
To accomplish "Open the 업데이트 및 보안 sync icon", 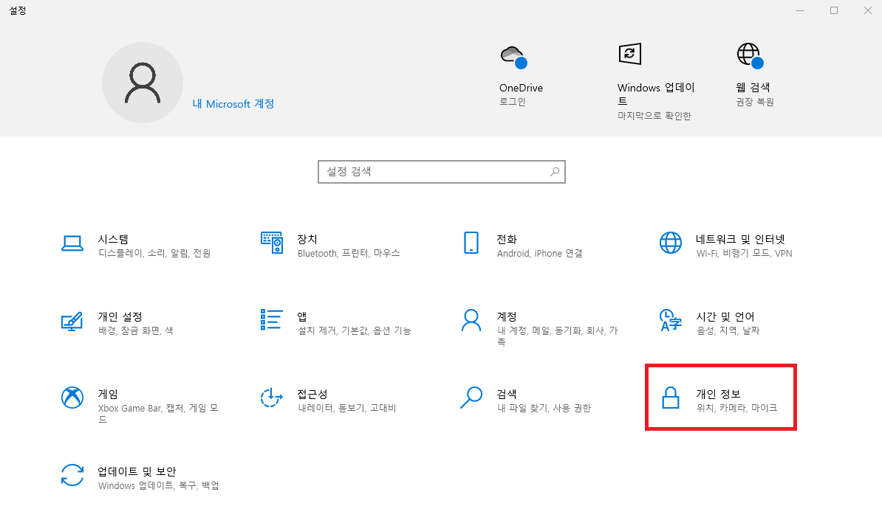I will click(72, 475).
